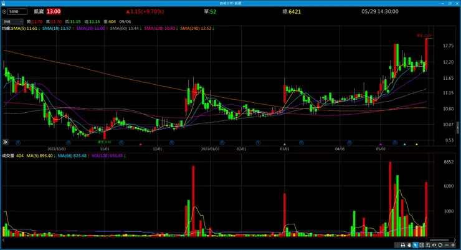Screen dimensions: 461x250
Task: Click monthly marker after 2023/01/03
Action: 222,143
